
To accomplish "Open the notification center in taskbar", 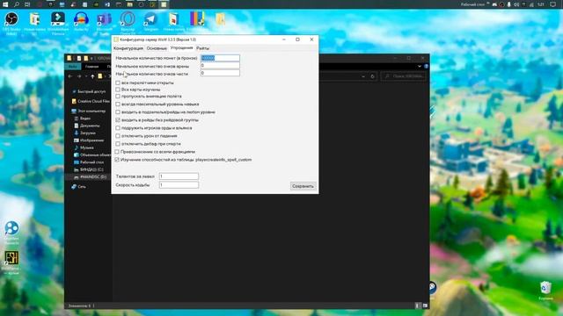I will [553, 4].
